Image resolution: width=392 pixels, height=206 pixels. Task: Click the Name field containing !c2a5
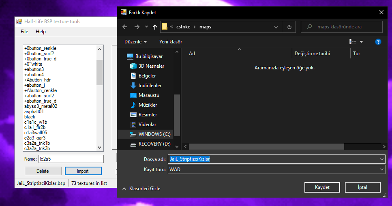pos(71,159)
